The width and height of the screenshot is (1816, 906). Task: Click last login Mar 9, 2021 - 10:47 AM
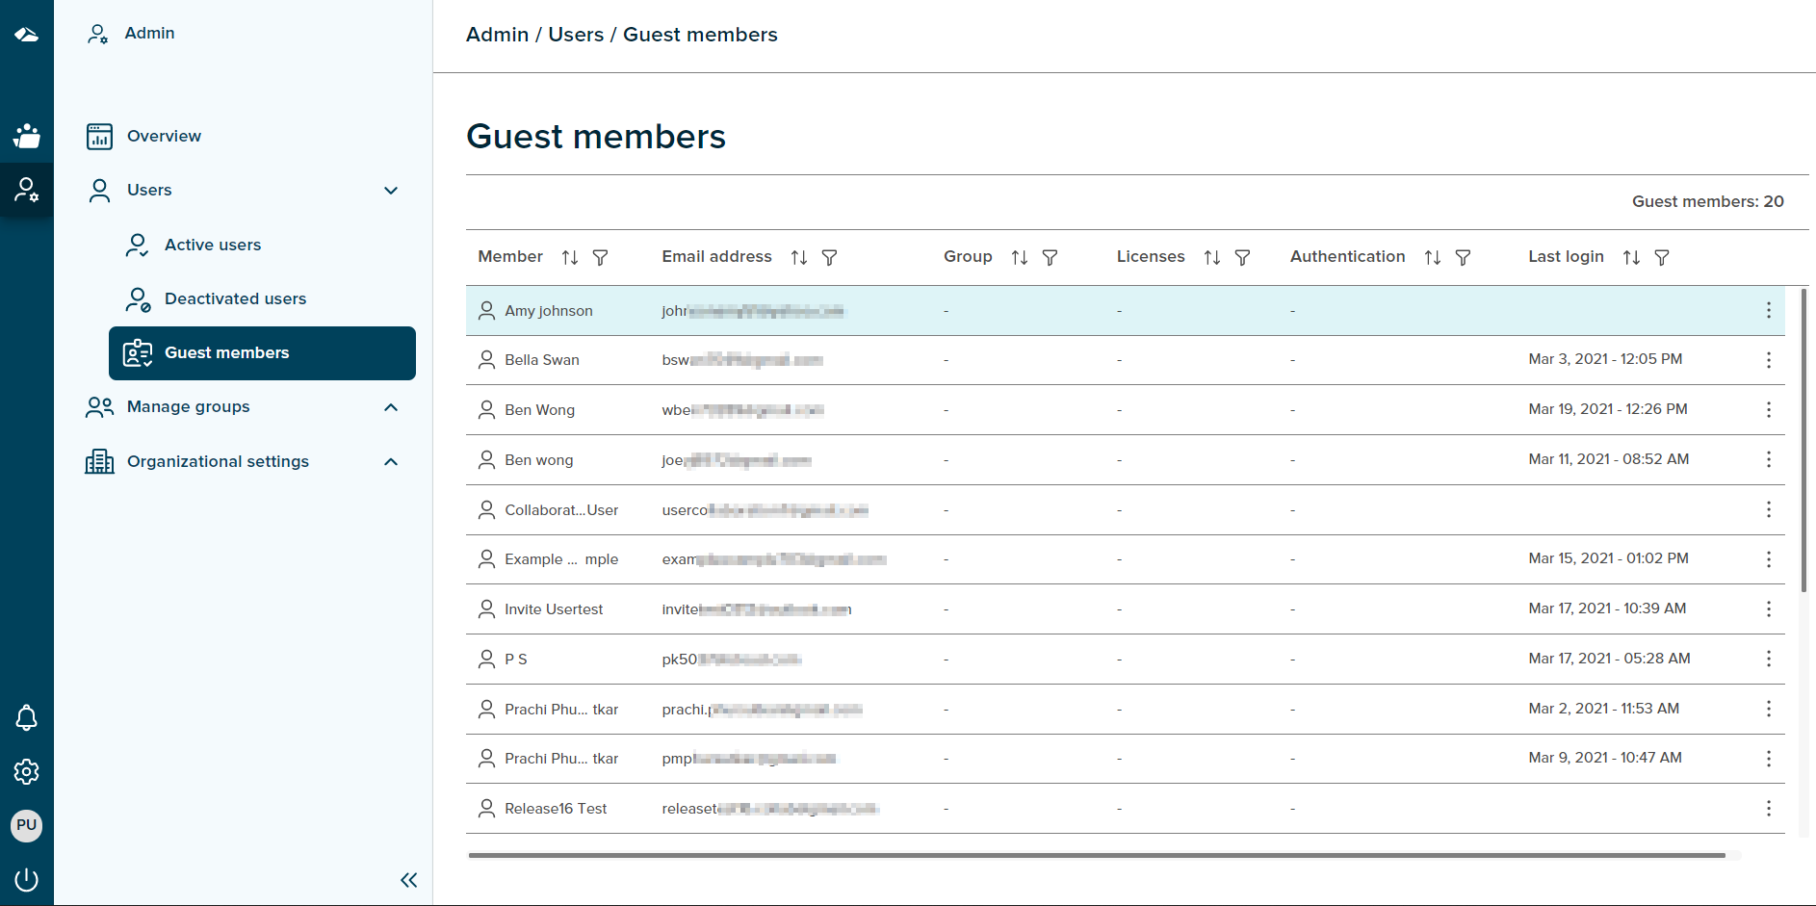(x=1604, y=758)
